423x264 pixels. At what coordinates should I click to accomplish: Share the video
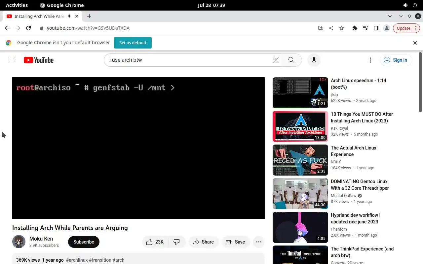click(204, 242)
